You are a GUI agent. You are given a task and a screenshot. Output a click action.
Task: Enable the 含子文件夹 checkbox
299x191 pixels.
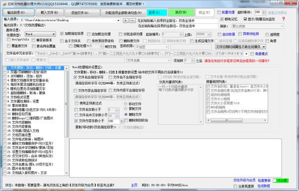[x=62, y=41]
